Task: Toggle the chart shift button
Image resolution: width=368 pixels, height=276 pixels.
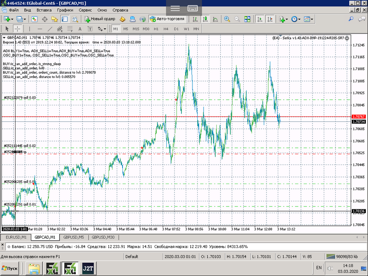Action: tap(270, 19)
